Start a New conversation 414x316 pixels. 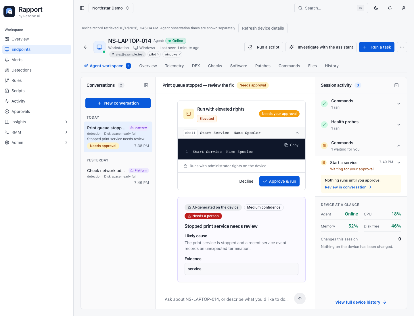tap(118, 103)
